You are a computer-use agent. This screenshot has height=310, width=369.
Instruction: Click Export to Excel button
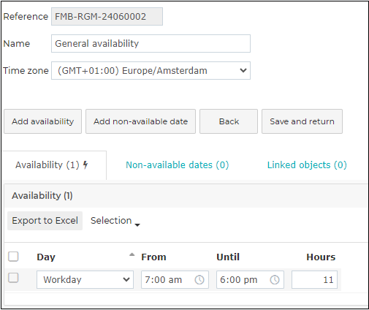click(x=45, y=221)
